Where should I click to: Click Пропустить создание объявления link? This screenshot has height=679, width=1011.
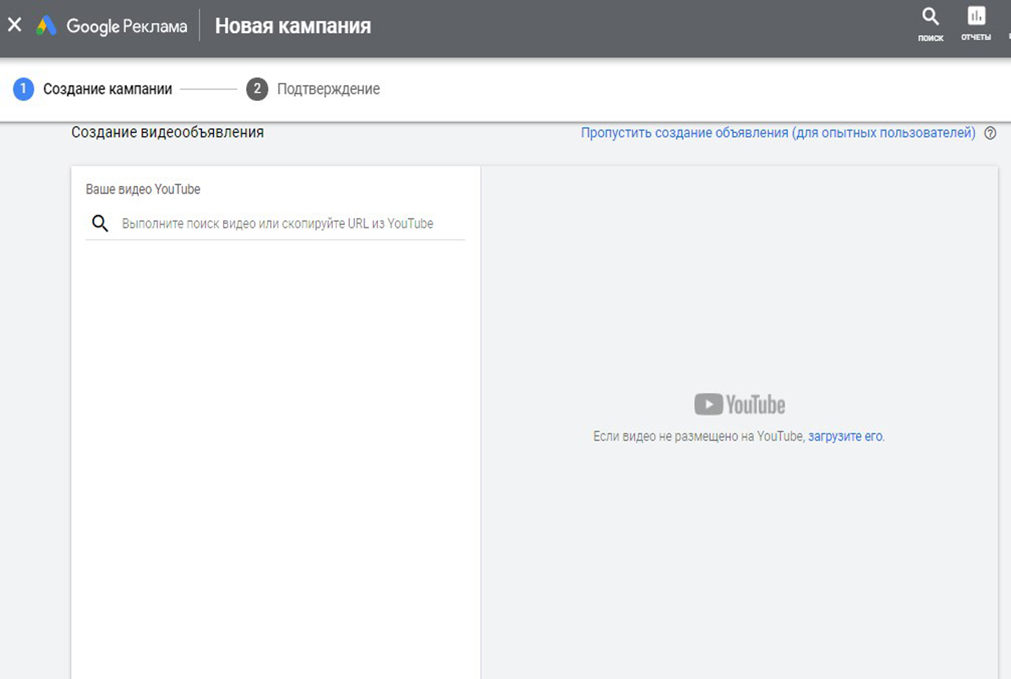tap(778, 133)
